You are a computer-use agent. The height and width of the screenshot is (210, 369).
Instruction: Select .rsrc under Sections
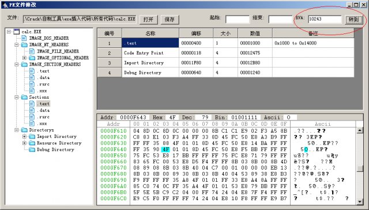(x=43, y=117)
